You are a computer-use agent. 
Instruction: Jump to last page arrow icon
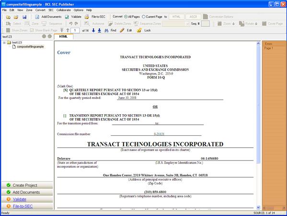[x=99, y=30]
